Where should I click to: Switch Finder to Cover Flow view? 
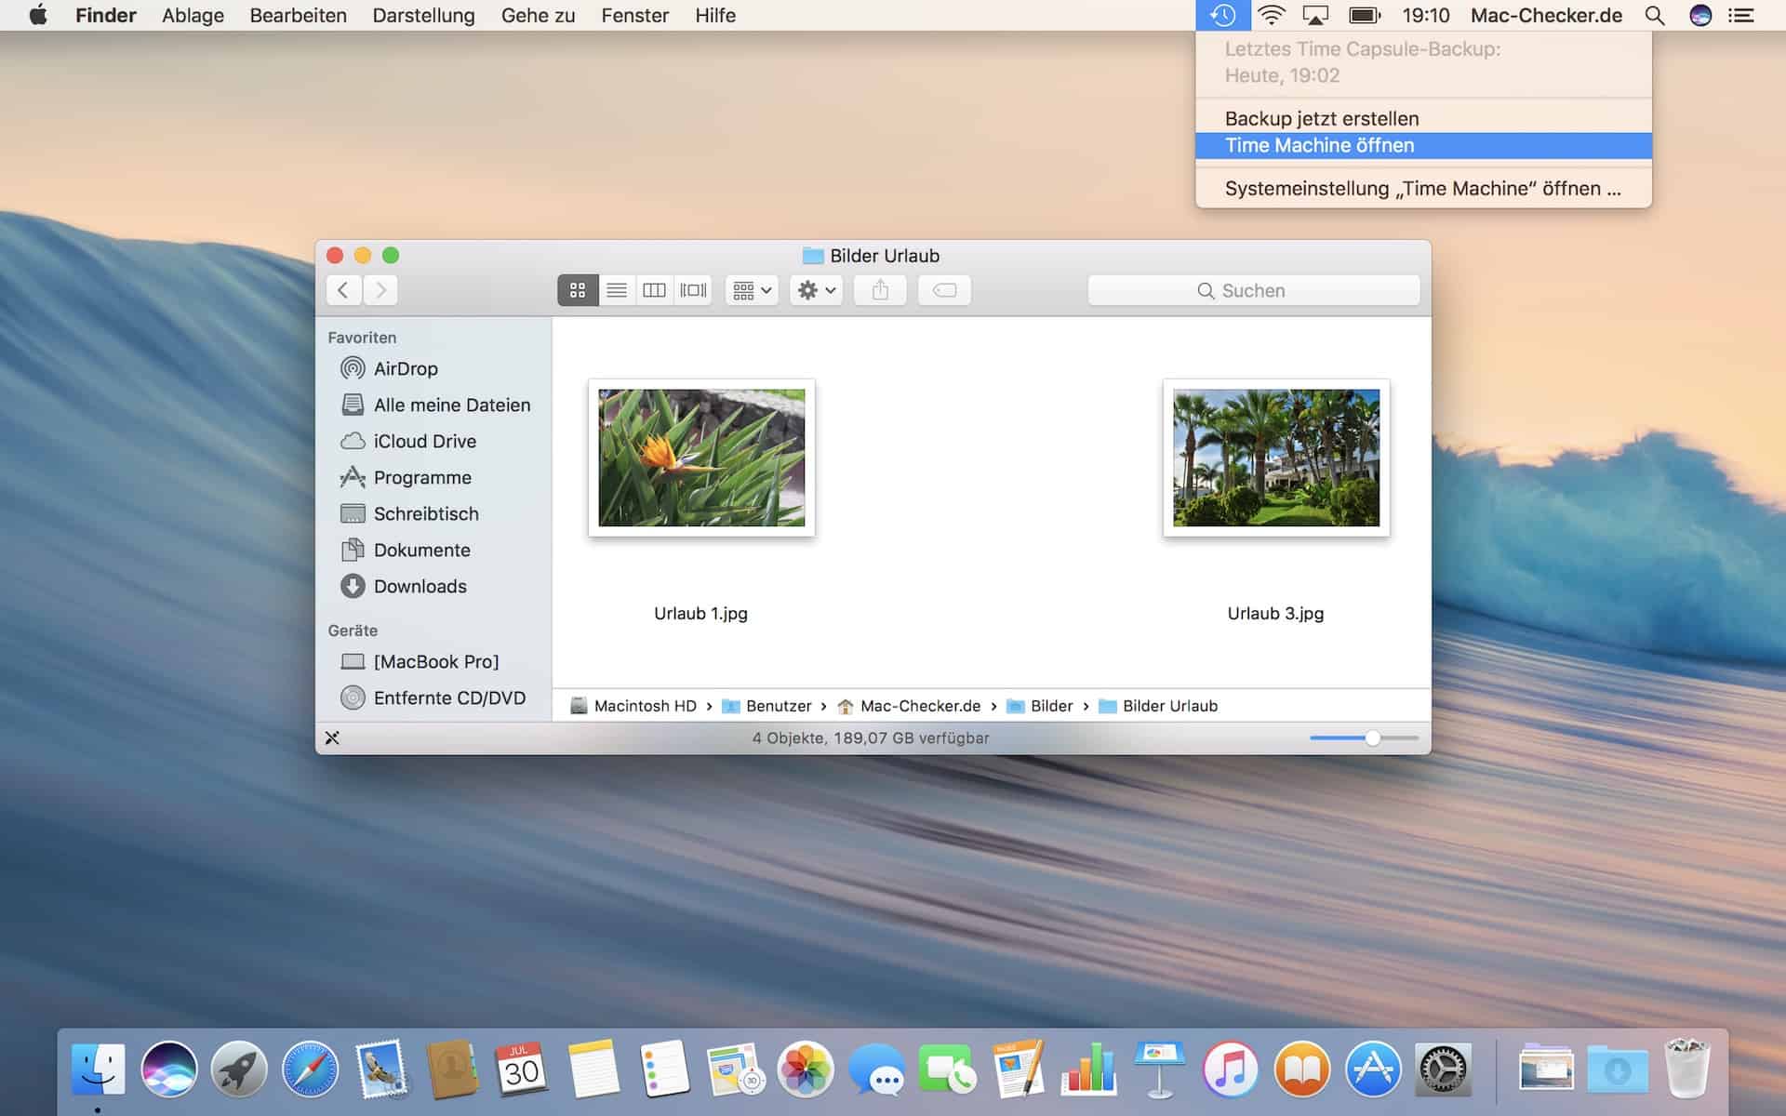pyautogui.click(x=693, y=290)
